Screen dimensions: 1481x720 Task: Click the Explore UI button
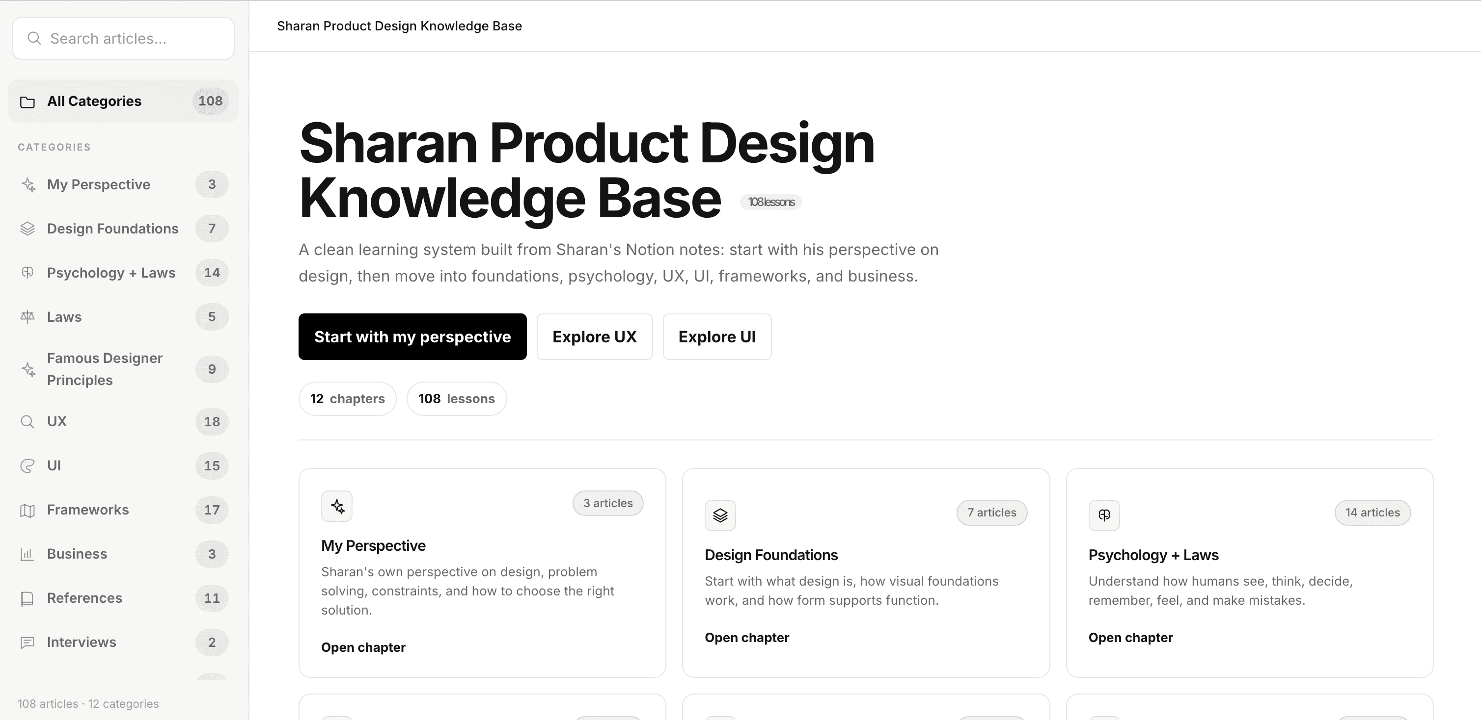716,337
